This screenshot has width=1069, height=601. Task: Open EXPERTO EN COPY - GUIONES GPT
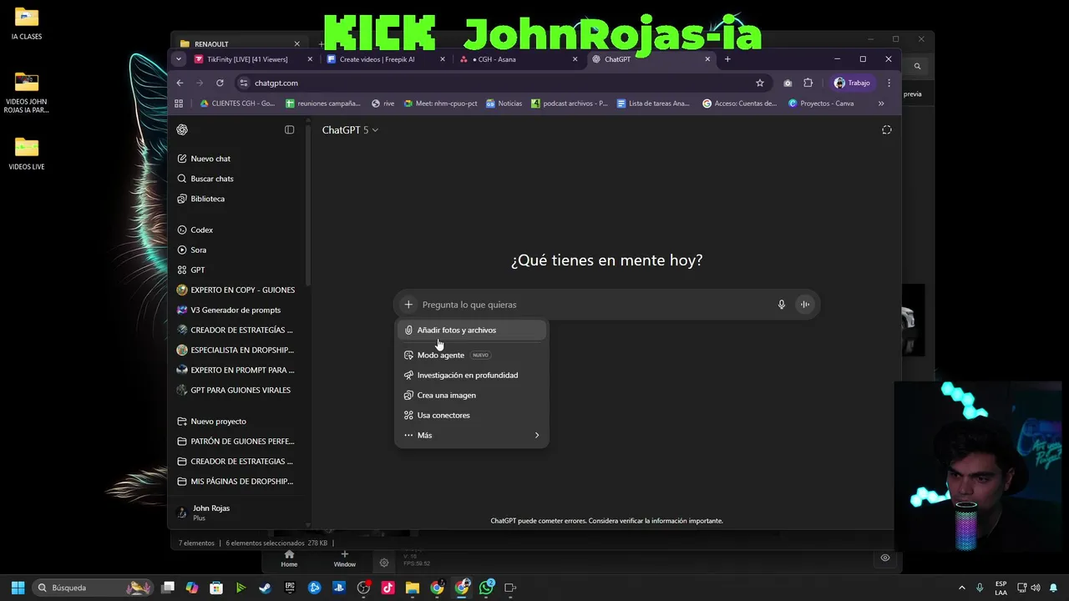pyautogui.click(x=237, y=290)
